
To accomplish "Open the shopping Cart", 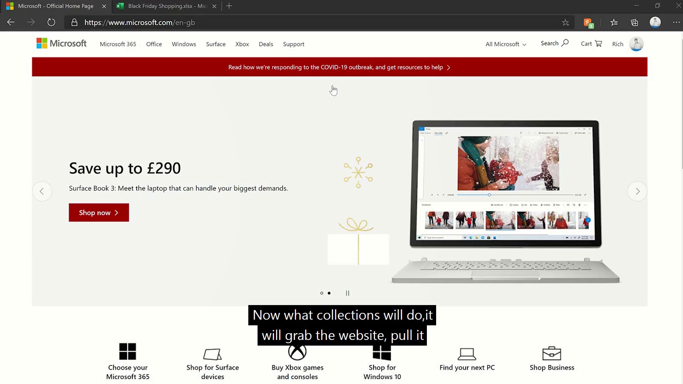I will click(x=591, y=44).
